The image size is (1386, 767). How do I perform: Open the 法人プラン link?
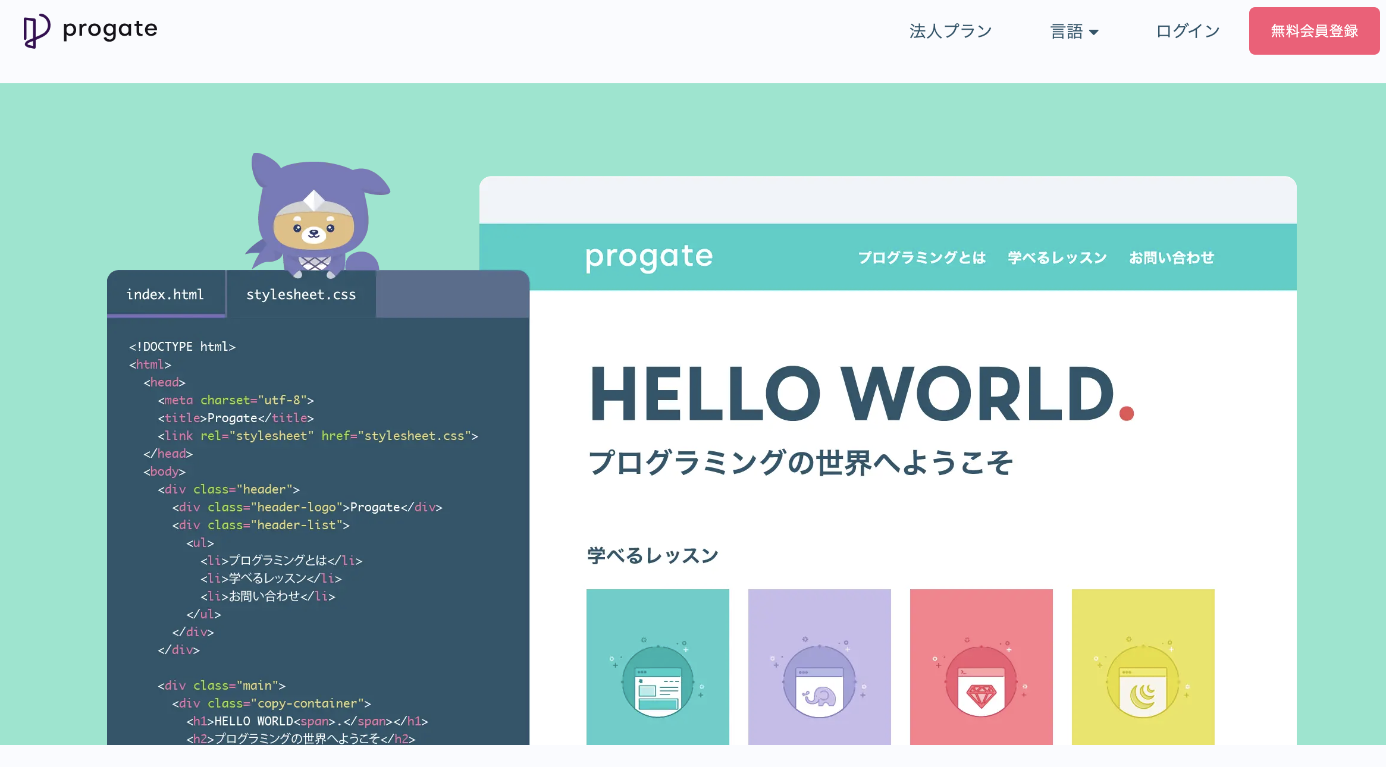[x=951, y=31]
